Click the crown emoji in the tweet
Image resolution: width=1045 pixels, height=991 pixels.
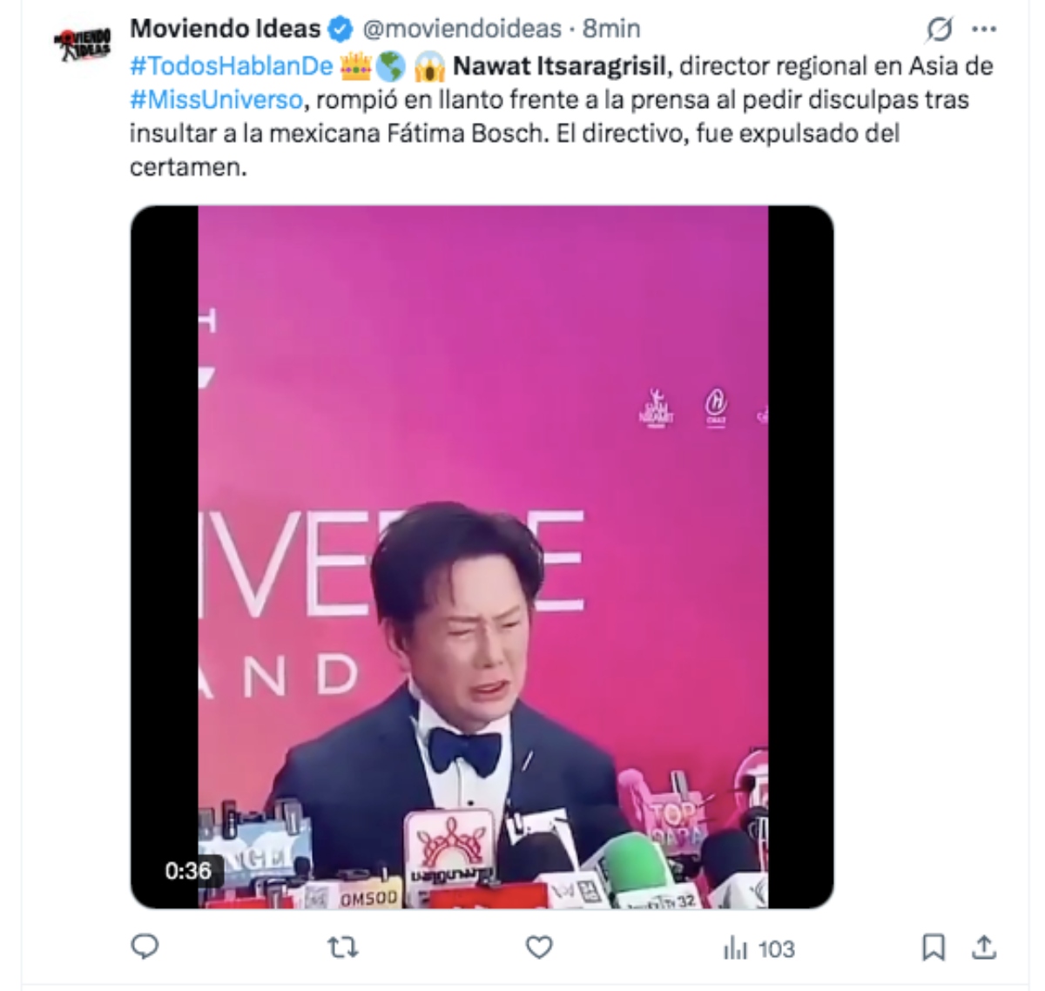point(354,65)
